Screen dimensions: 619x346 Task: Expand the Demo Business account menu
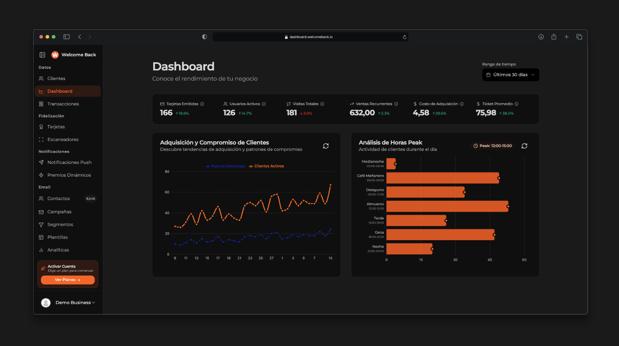(68, 303)
